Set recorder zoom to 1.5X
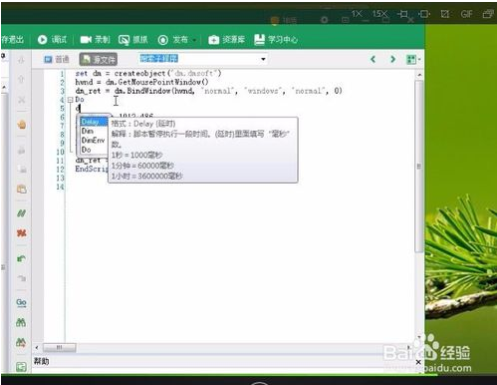The width and height of the screenshot is (497, 385). (379, 14)
